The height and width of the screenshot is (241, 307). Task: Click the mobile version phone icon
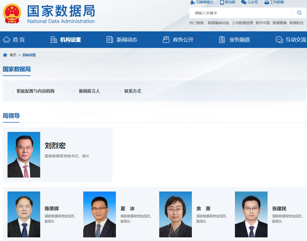(222, 2)
